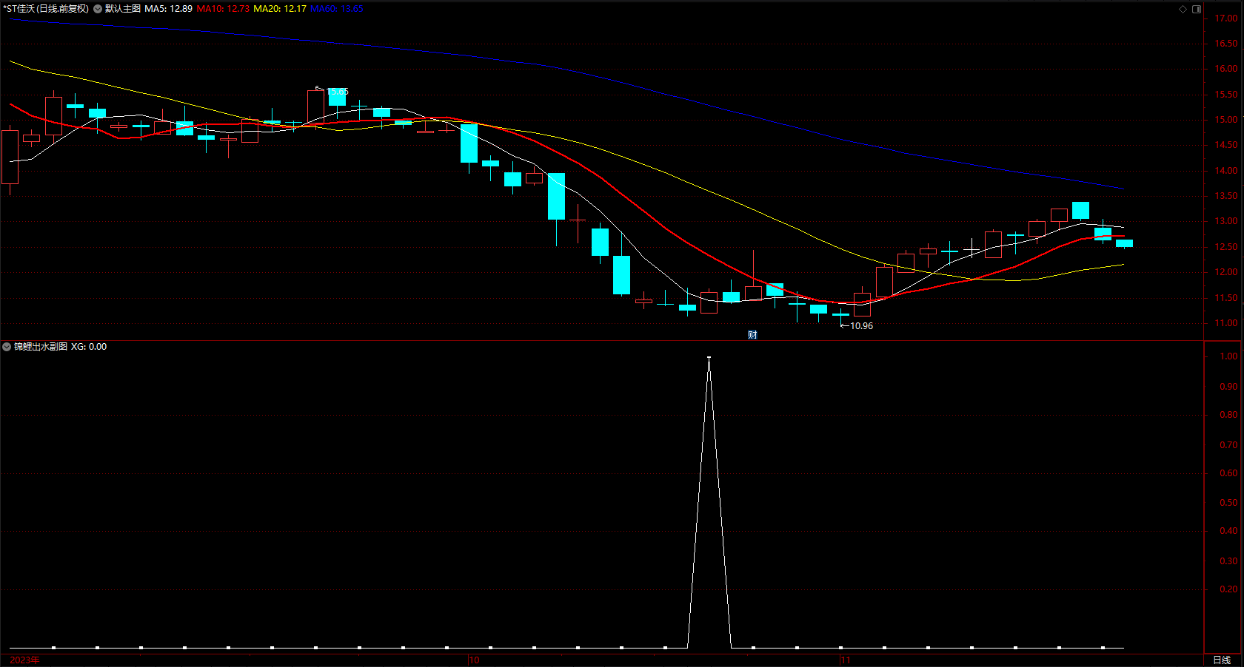Screen dimensions: 1244x667
Task: Click the 日线 period button at bottom right
Action: (x=1222, y=660)
